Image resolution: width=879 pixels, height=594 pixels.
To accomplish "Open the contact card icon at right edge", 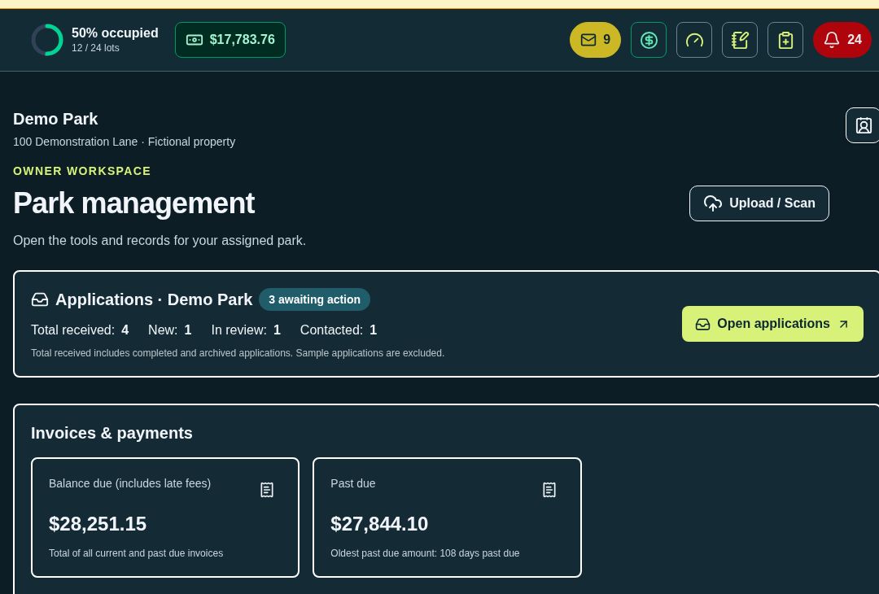I will click(864, 125).
